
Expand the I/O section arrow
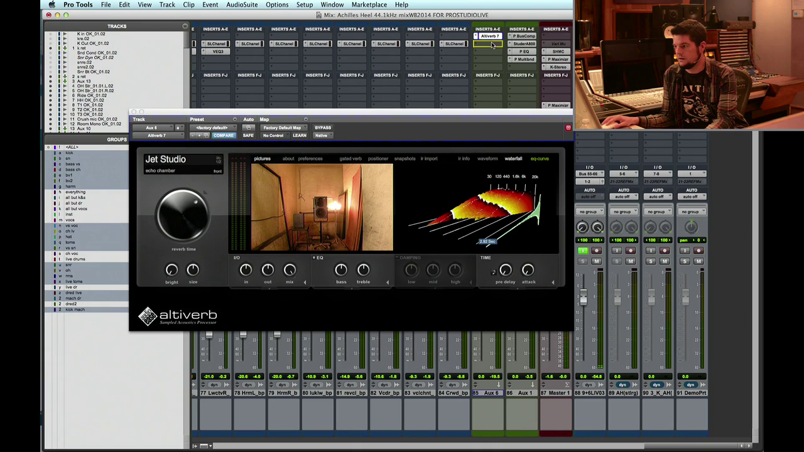[305, 282]
